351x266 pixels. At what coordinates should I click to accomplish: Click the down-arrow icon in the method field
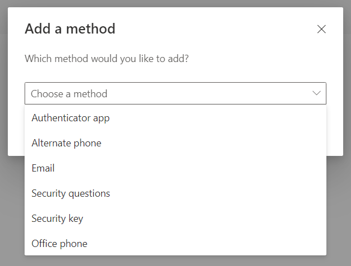point(316,93)
